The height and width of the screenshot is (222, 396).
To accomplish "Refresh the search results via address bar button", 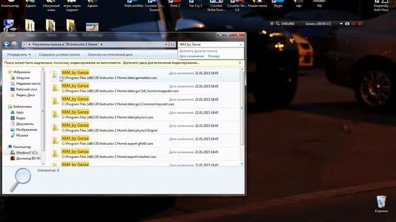I will coord(172,44).
